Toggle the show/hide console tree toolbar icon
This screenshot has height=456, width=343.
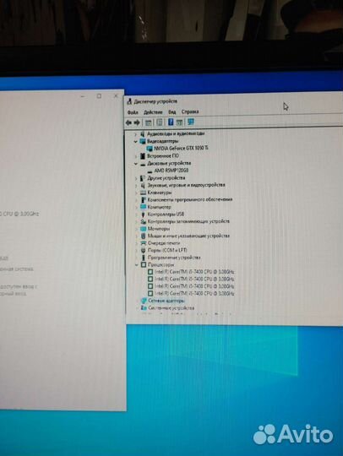click(148, 122)
